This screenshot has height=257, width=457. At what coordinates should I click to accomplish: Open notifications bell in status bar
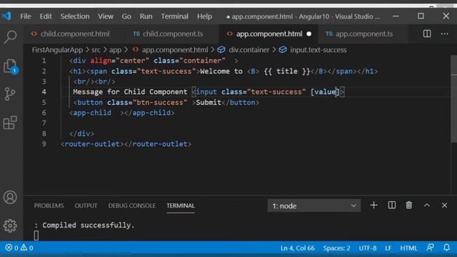446,248
